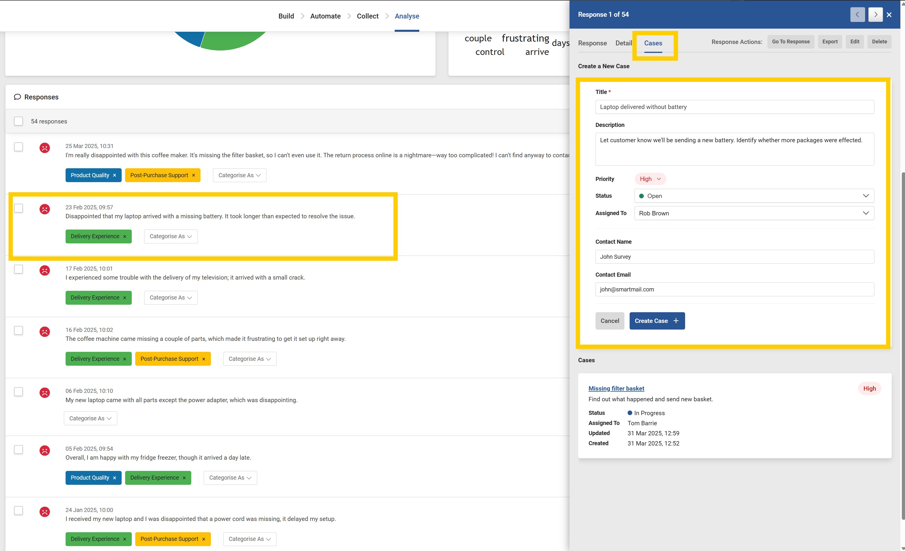The height and width of the screenshot is (551, 905).
Task: Remove Delivery Experience tag from 17 Feb response
Action: click(125, 298)
